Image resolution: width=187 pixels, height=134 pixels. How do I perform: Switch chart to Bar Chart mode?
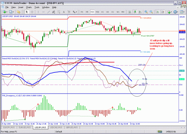(x=130, y=12)
